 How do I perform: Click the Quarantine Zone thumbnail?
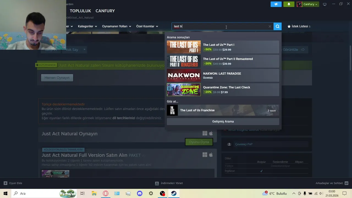pos(184,90)
